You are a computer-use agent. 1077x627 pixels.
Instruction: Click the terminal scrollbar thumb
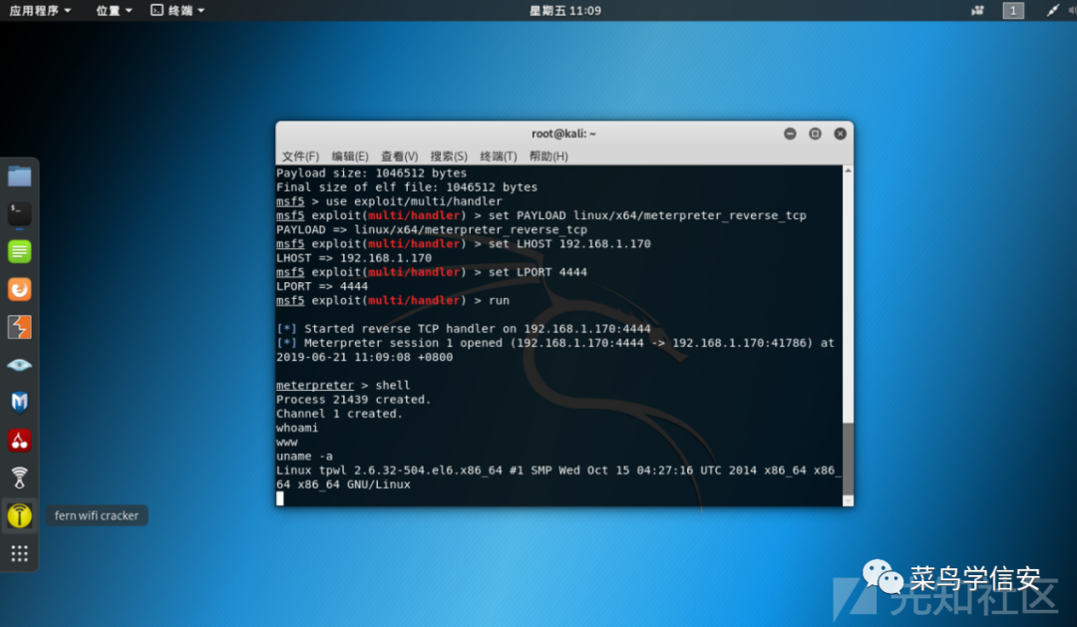point(849,459)
